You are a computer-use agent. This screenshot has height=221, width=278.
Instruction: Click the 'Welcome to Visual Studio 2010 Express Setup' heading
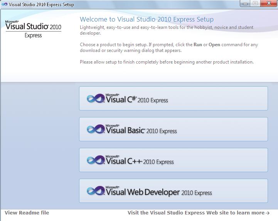point(147,19)
